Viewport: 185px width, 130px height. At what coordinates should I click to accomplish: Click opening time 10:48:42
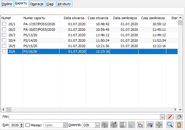(x=103, y=24)
